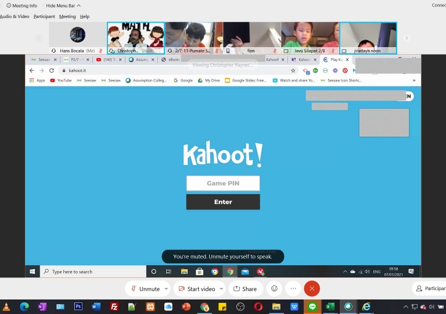Click the shared screen Type here to search box
The width and height of the screenshot is (446, 314).
coord(93,272)
